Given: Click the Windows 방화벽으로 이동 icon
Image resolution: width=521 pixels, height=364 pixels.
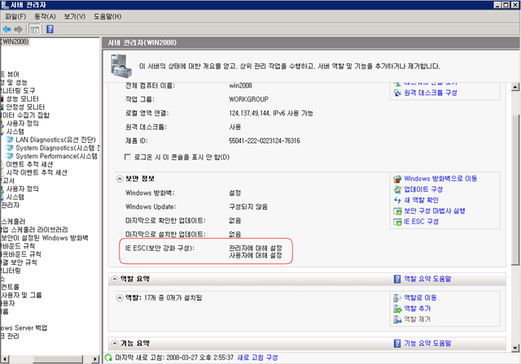Looking at the screenshot, I should coord(397,179).
